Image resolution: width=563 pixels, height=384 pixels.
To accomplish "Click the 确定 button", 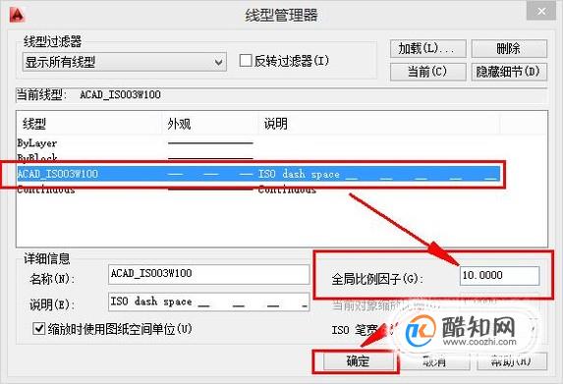I will pos(358,361).
